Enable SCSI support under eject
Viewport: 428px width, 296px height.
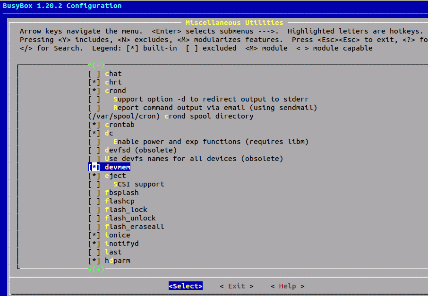point(94,184)
